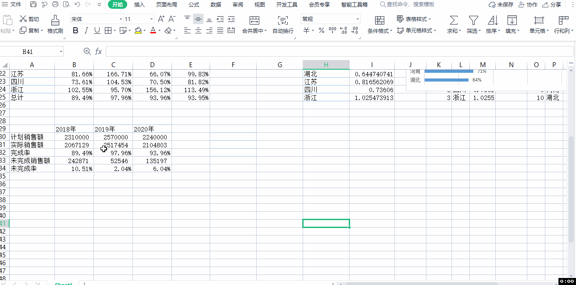The image size is (576, 285).
Task: Toggle Underline formatting
Action: click(97, 30)
